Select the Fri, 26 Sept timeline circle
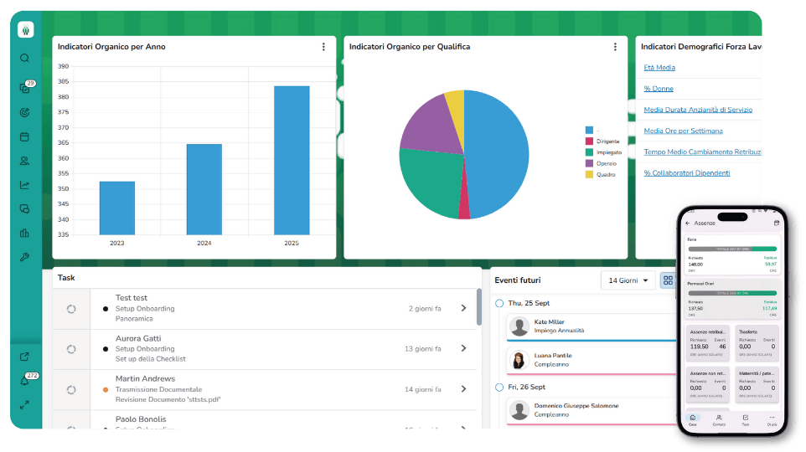806x452 pixels. (x=499, y=388)
